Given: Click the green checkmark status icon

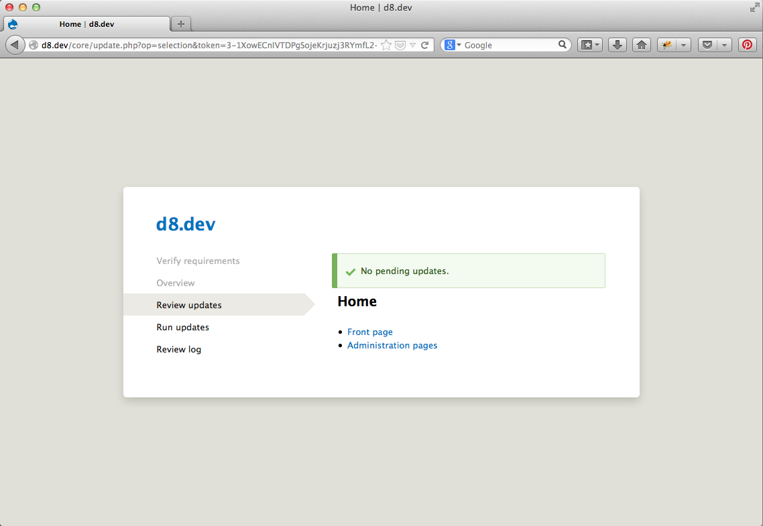Looking at the screenshot, I should click(351, 272).
